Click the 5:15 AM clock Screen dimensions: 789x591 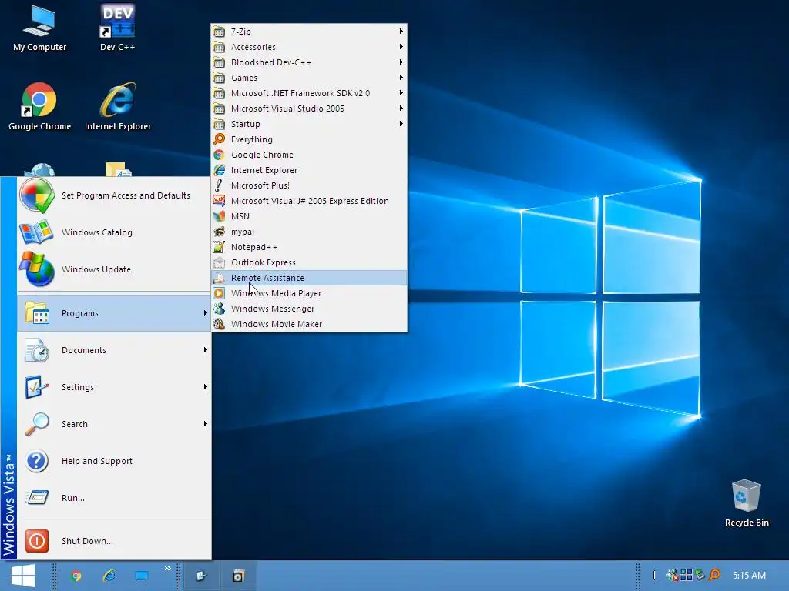pos(749,576)
